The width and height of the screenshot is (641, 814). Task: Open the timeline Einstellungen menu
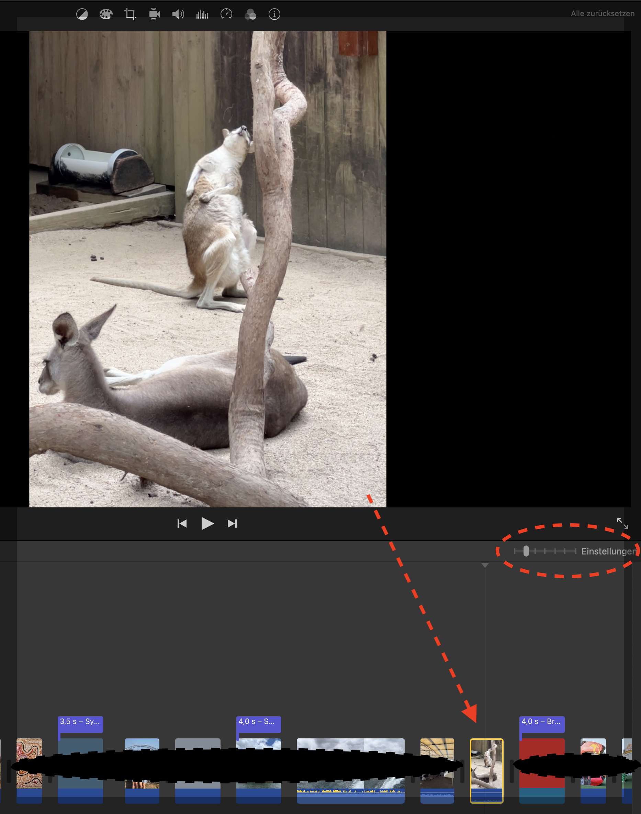[x=609, y=551]
